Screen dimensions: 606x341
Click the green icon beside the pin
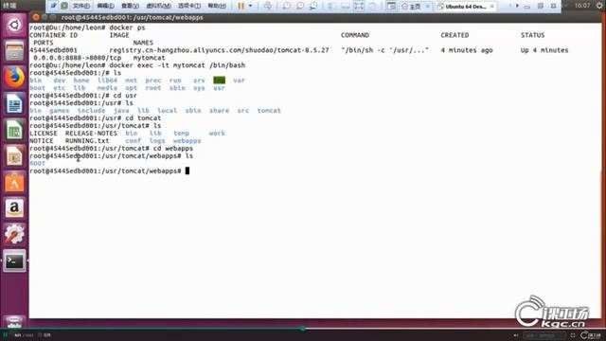tap(64, 6)
